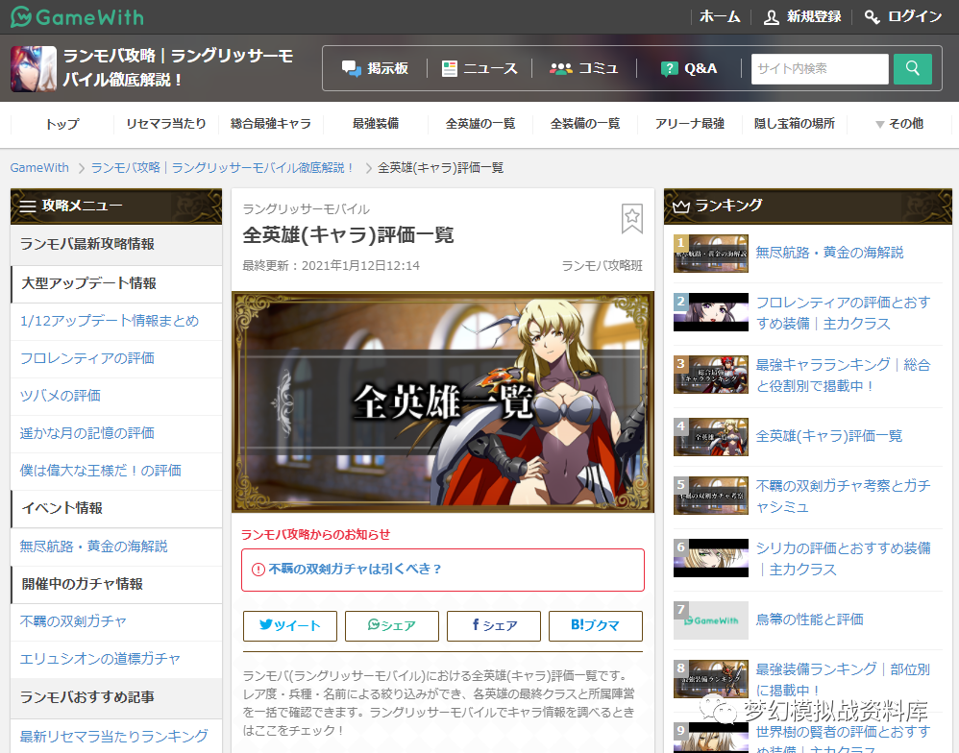959x753 pixels.
Task: Open 不羈の双剣ガチャは引くべき？ notice link
Action: pos(355,569)
